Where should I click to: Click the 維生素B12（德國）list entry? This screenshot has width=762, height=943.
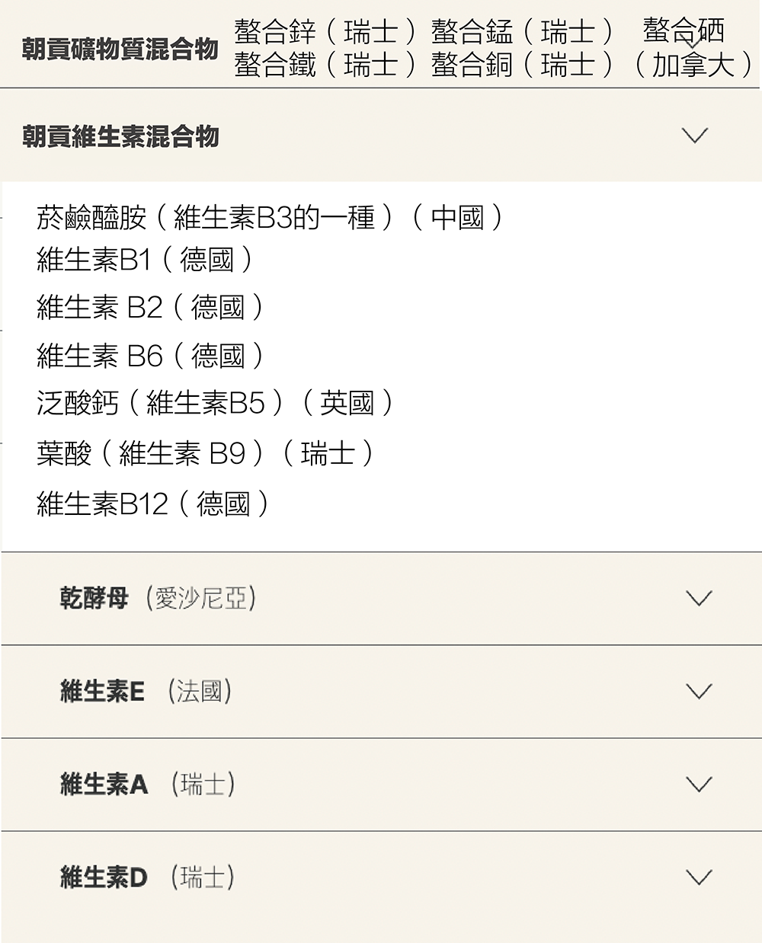[153, 503]
